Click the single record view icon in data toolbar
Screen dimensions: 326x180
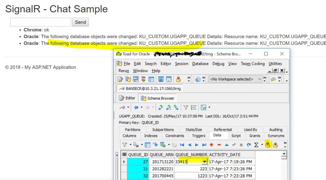coord(147,145)
